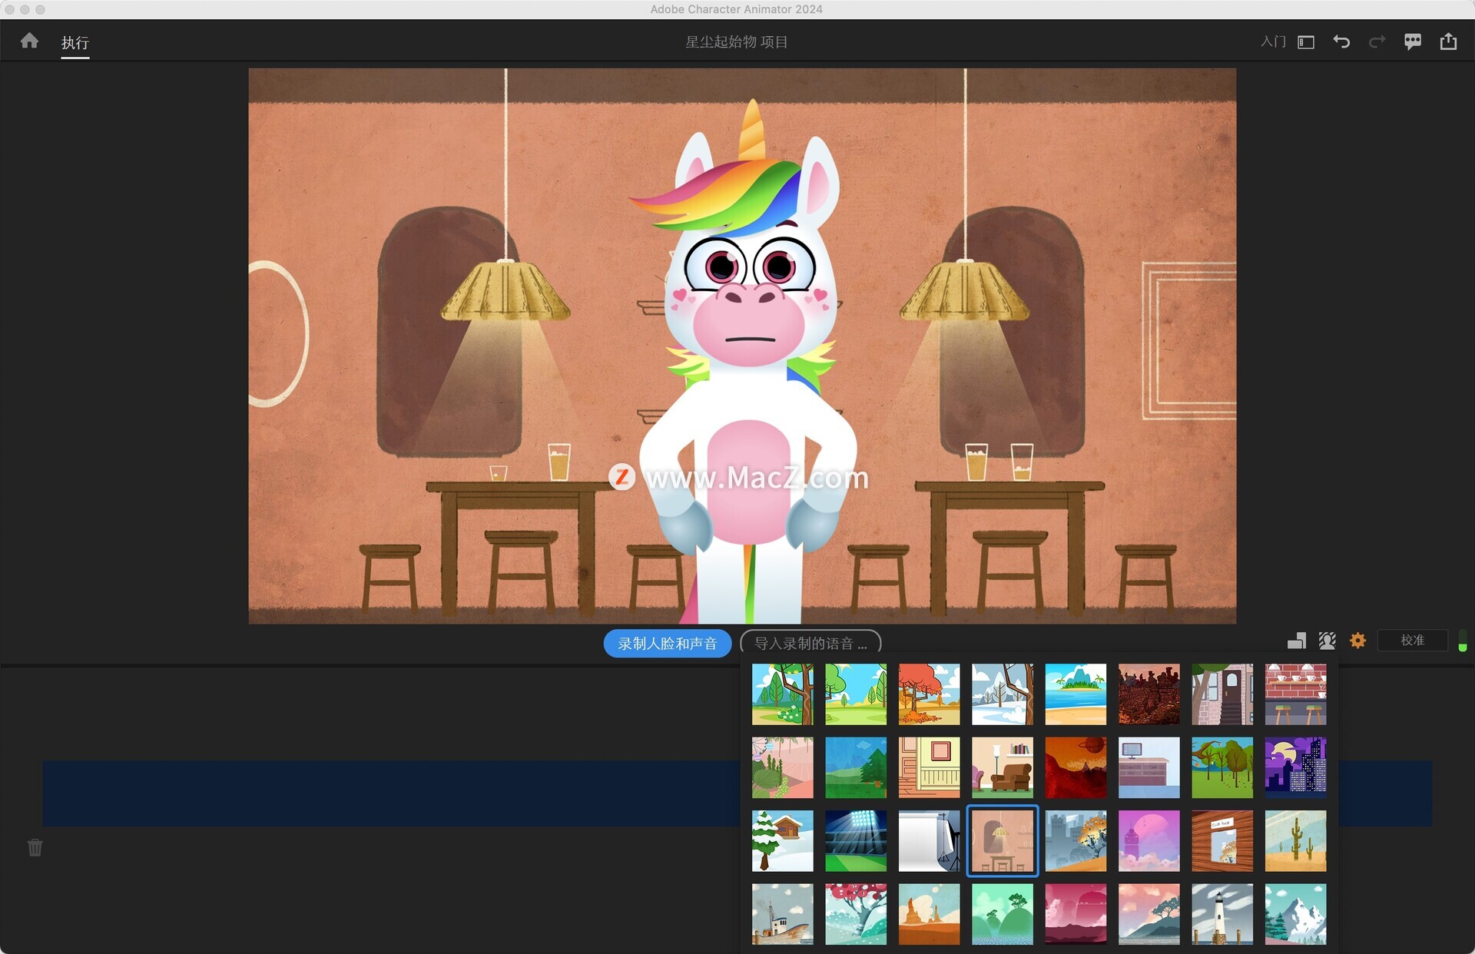Redo the last undone action
Screen dimensions: 1475x954
[1377, 41]
